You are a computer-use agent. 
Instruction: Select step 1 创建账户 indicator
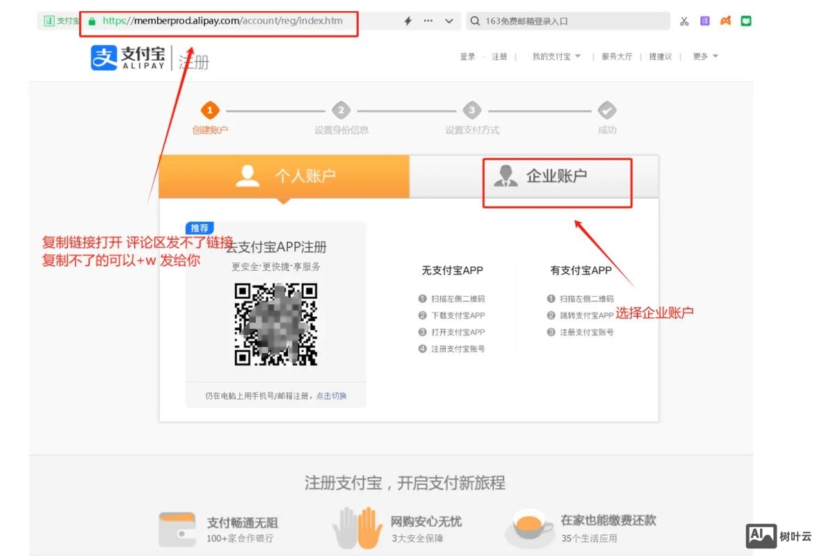[x=210, y=110]
